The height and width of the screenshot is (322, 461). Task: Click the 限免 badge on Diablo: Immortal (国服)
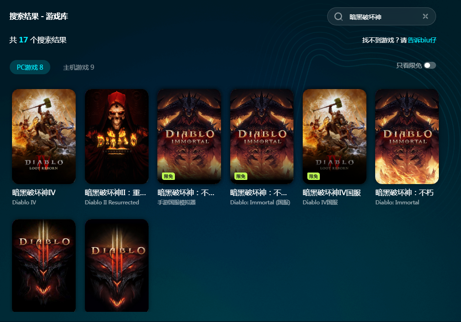(240, 176)
